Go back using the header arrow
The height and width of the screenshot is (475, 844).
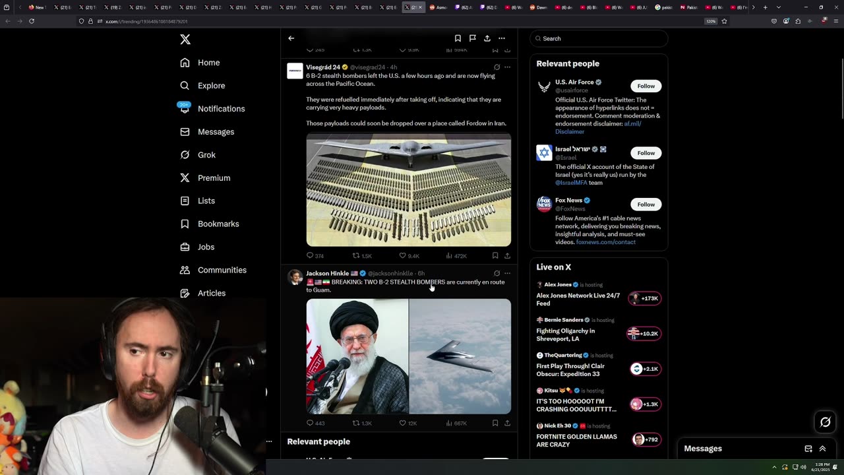click(291, 38)
